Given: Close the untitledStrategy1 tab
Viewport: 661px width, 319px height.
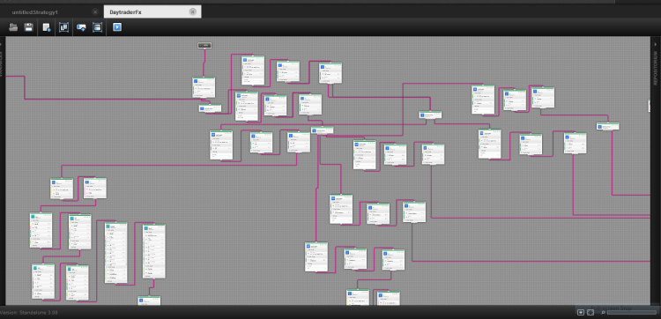Looking at the screenshot, I should tap(95, 11).
